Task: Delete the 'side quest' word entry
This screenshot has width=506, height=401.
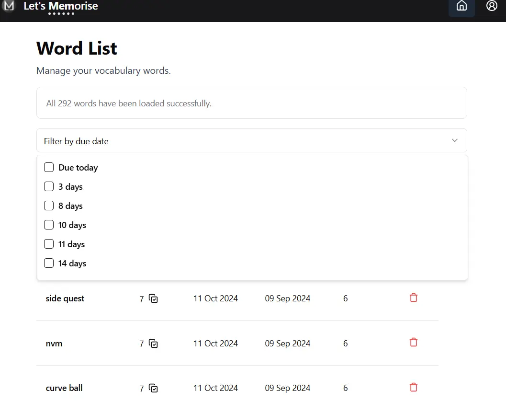Action: [414, 298]
